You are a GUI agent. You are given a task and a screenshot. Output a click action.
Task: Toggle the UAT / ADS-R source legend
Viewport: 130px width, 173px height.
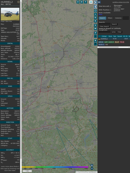coord(109,42)
